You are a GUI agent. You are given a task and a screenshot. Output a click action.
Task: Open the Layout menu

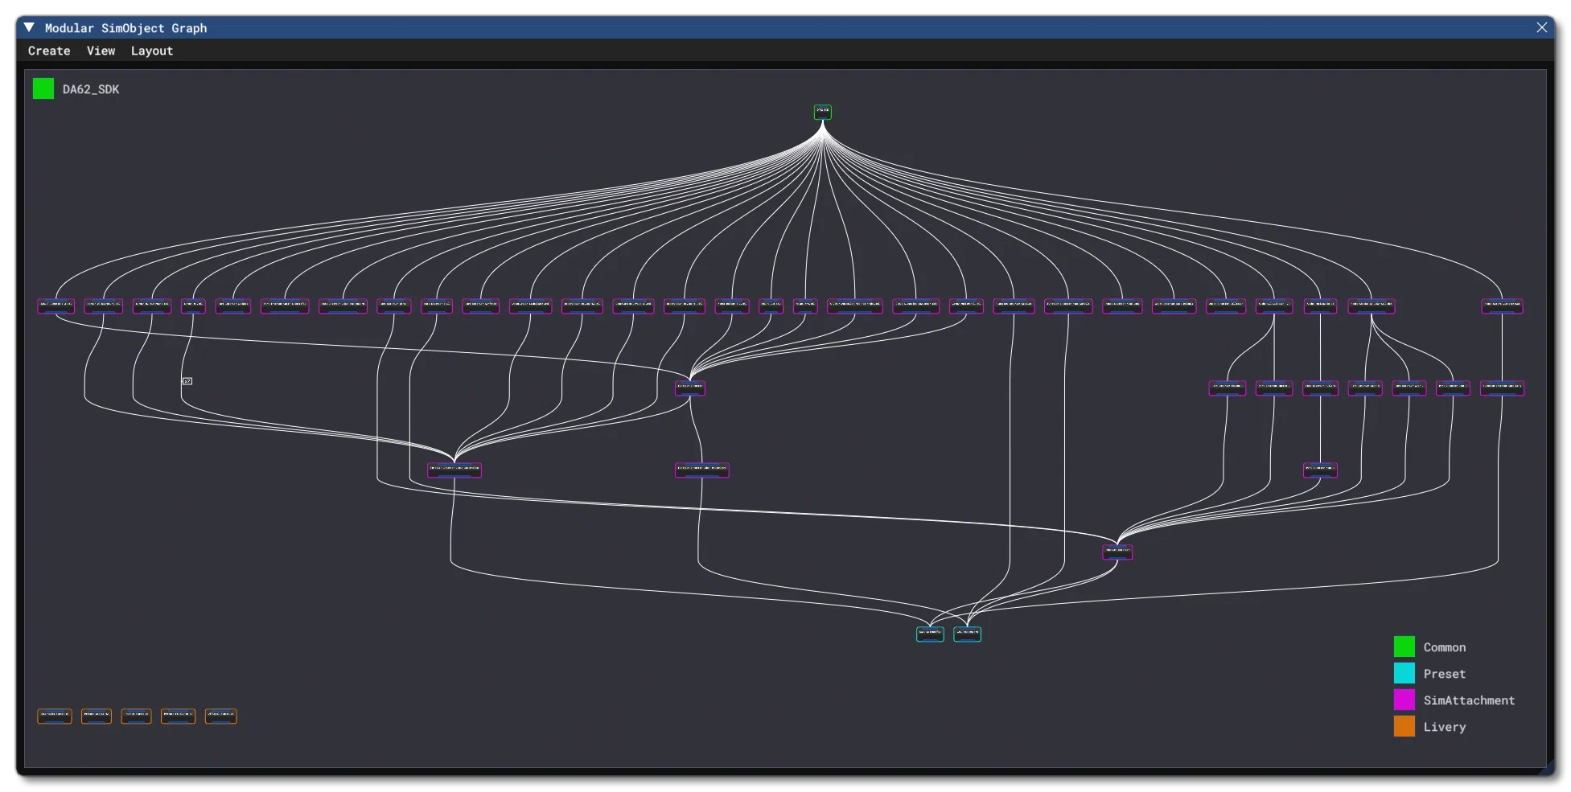(x=152, y=51)
